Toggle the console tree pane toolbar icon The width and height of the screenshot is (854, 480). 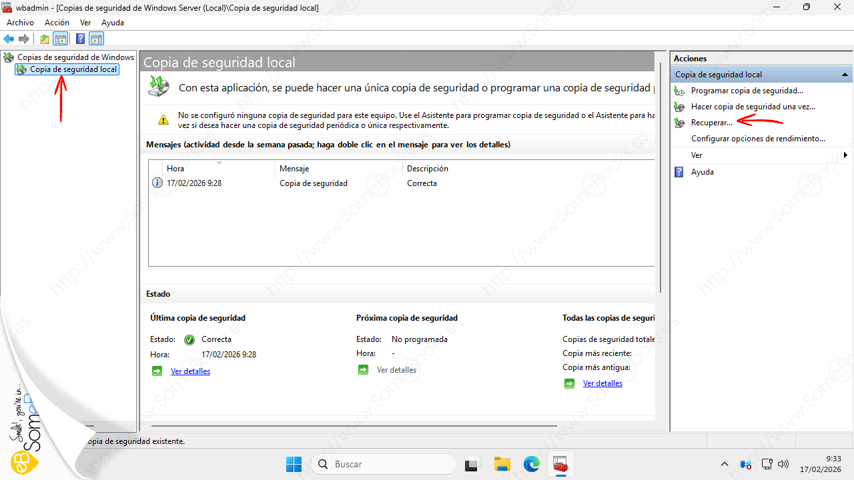pyautogui.click(x=61, y=39)
